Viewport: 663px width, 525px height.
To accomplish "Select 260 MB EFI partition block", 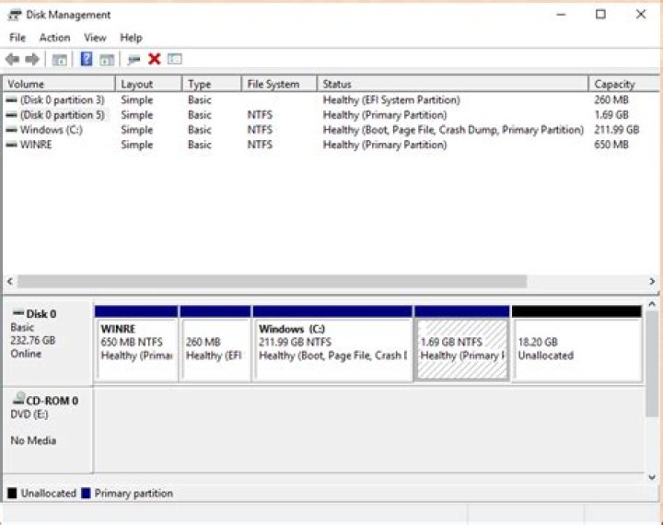I will (215, 344).
